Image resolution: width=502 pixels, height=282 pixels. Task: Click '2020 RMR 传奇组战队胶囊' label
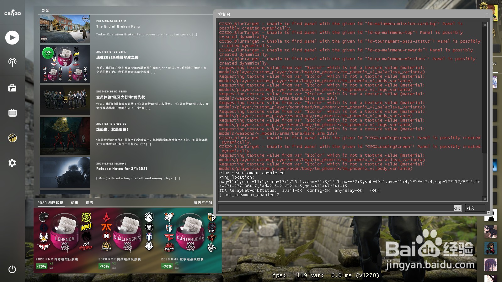click(57, 259)
